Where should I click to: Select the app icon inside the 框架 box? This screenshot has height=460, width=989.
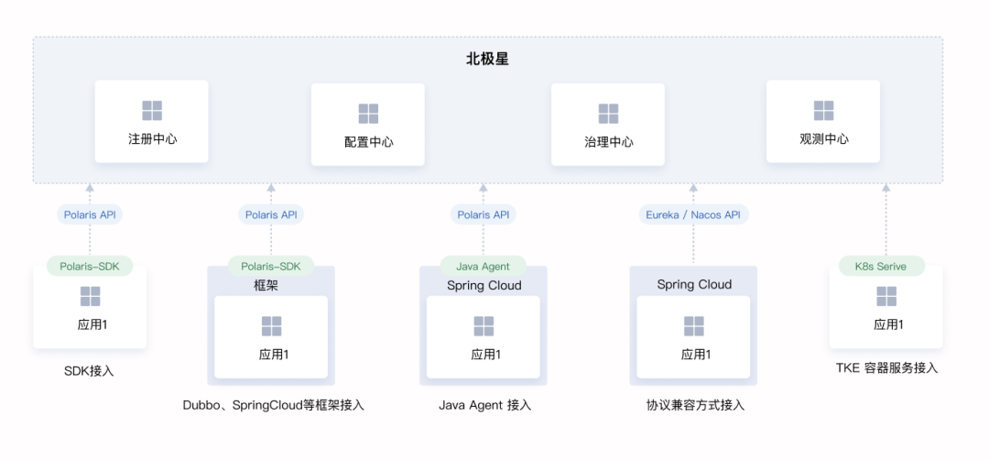point(272,326)
